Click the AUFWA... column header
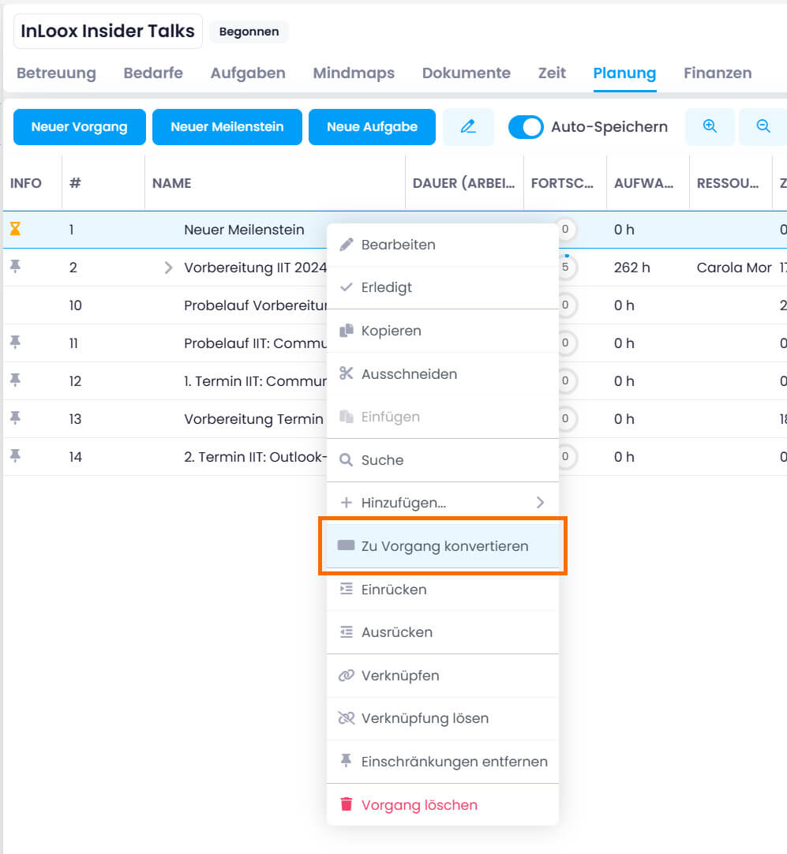The width and height of the screenshot is (787, 854). [x=648, y=183]
